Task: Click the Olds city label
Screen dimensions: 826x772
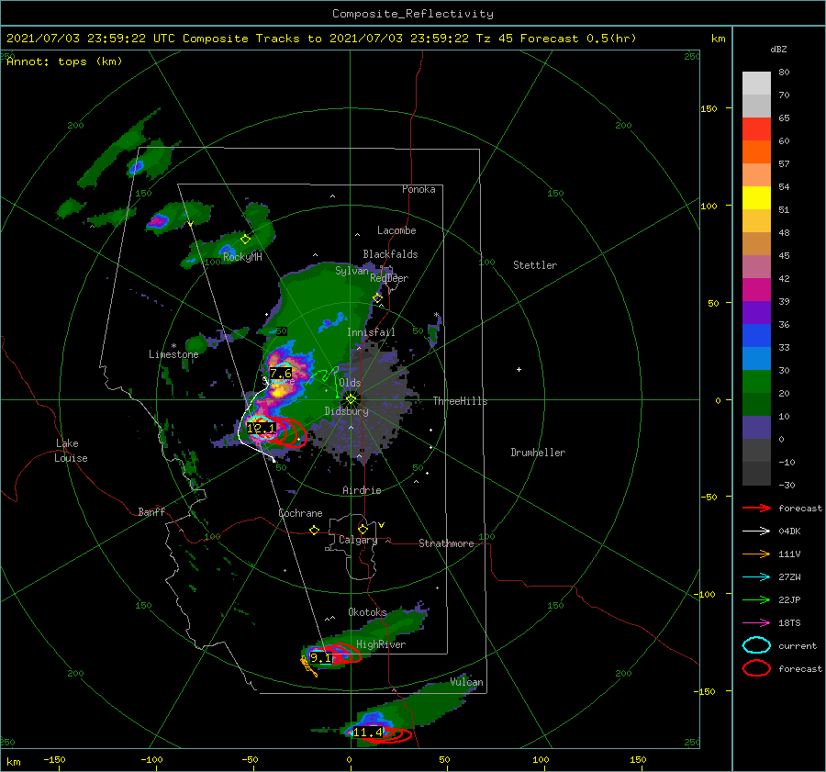Action: [350, 383]
